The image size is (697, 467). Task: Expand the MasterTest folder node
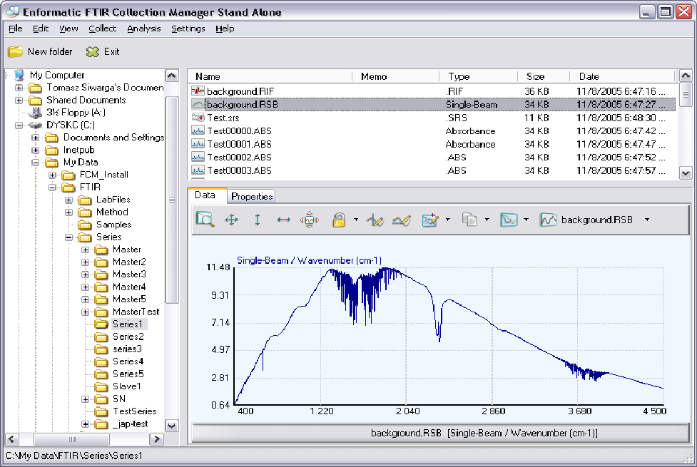pyautogui.click(x=86, y=312)
